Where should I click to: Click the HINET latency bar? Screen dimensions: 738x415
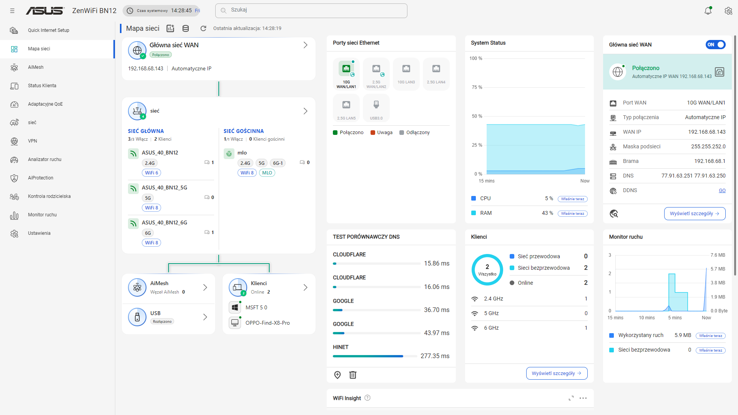pos(375,356)
